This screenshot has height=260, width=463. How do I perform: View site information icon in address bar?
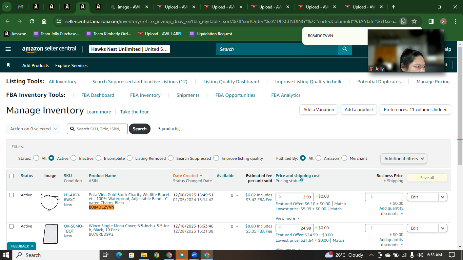click(59, 21)
